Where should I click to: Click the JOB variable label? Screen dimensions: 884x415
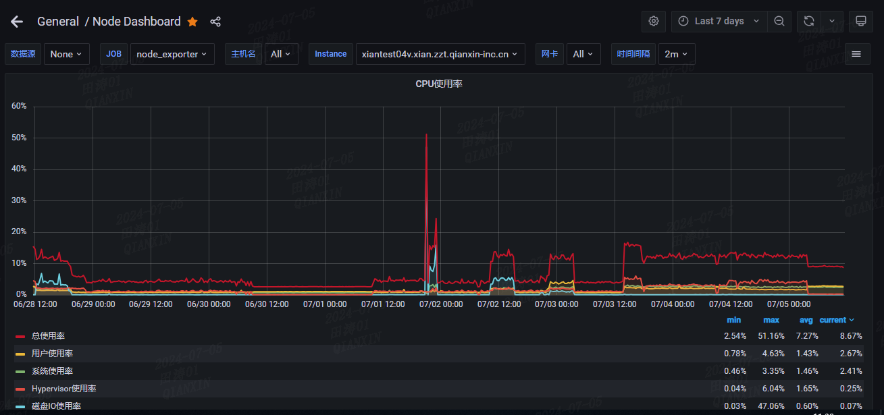click(x=114, y=54)
